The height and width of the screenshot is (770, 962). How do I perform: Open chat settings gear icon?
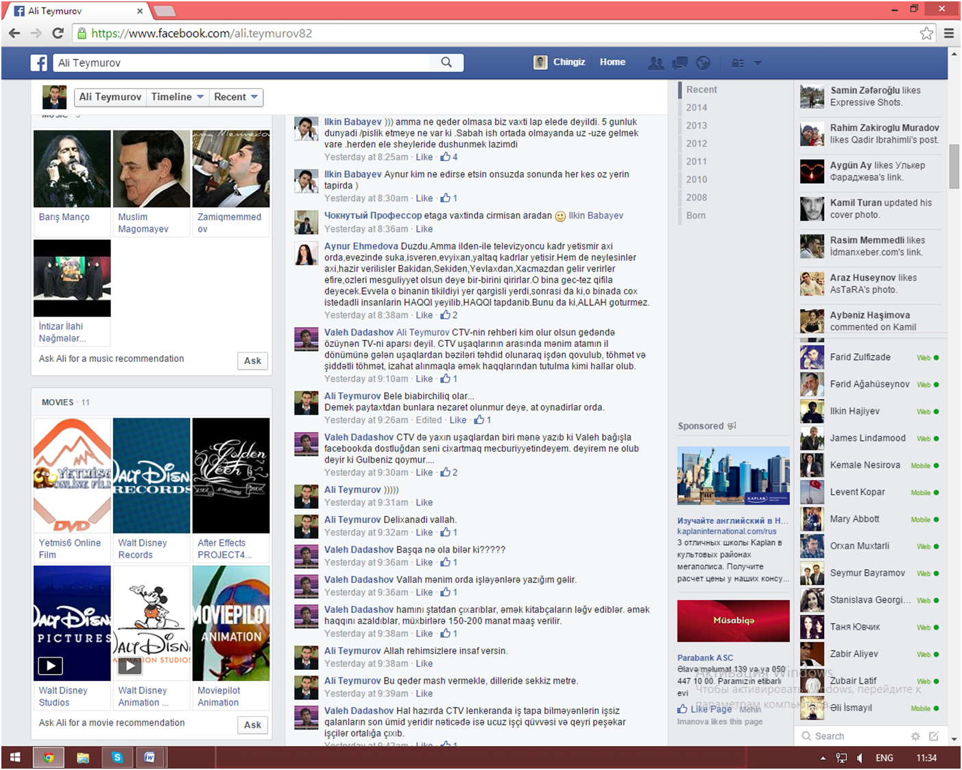[915, 736]
